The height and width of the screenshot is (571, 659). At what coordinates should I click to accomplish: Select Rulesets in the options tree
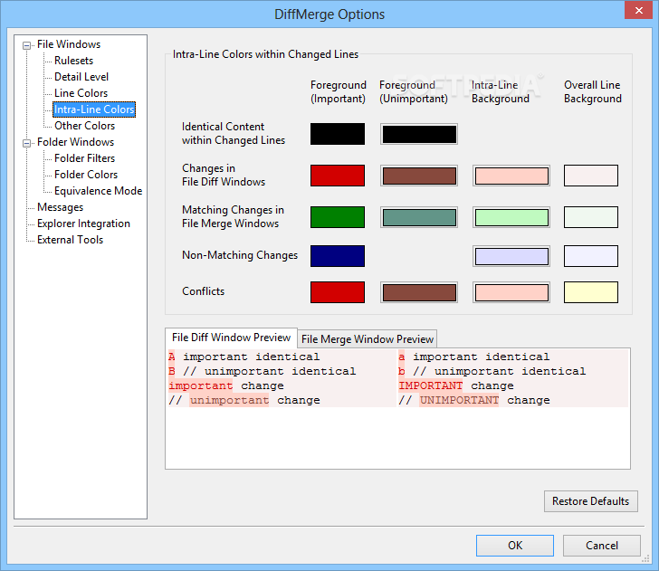click(x=73, y=61)
